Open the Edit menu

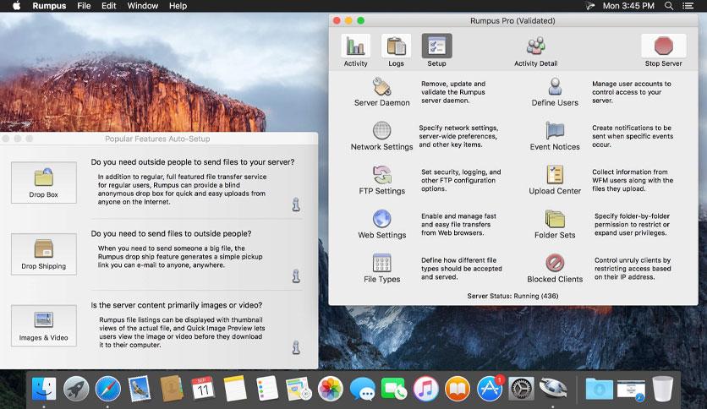click(108, 6)
